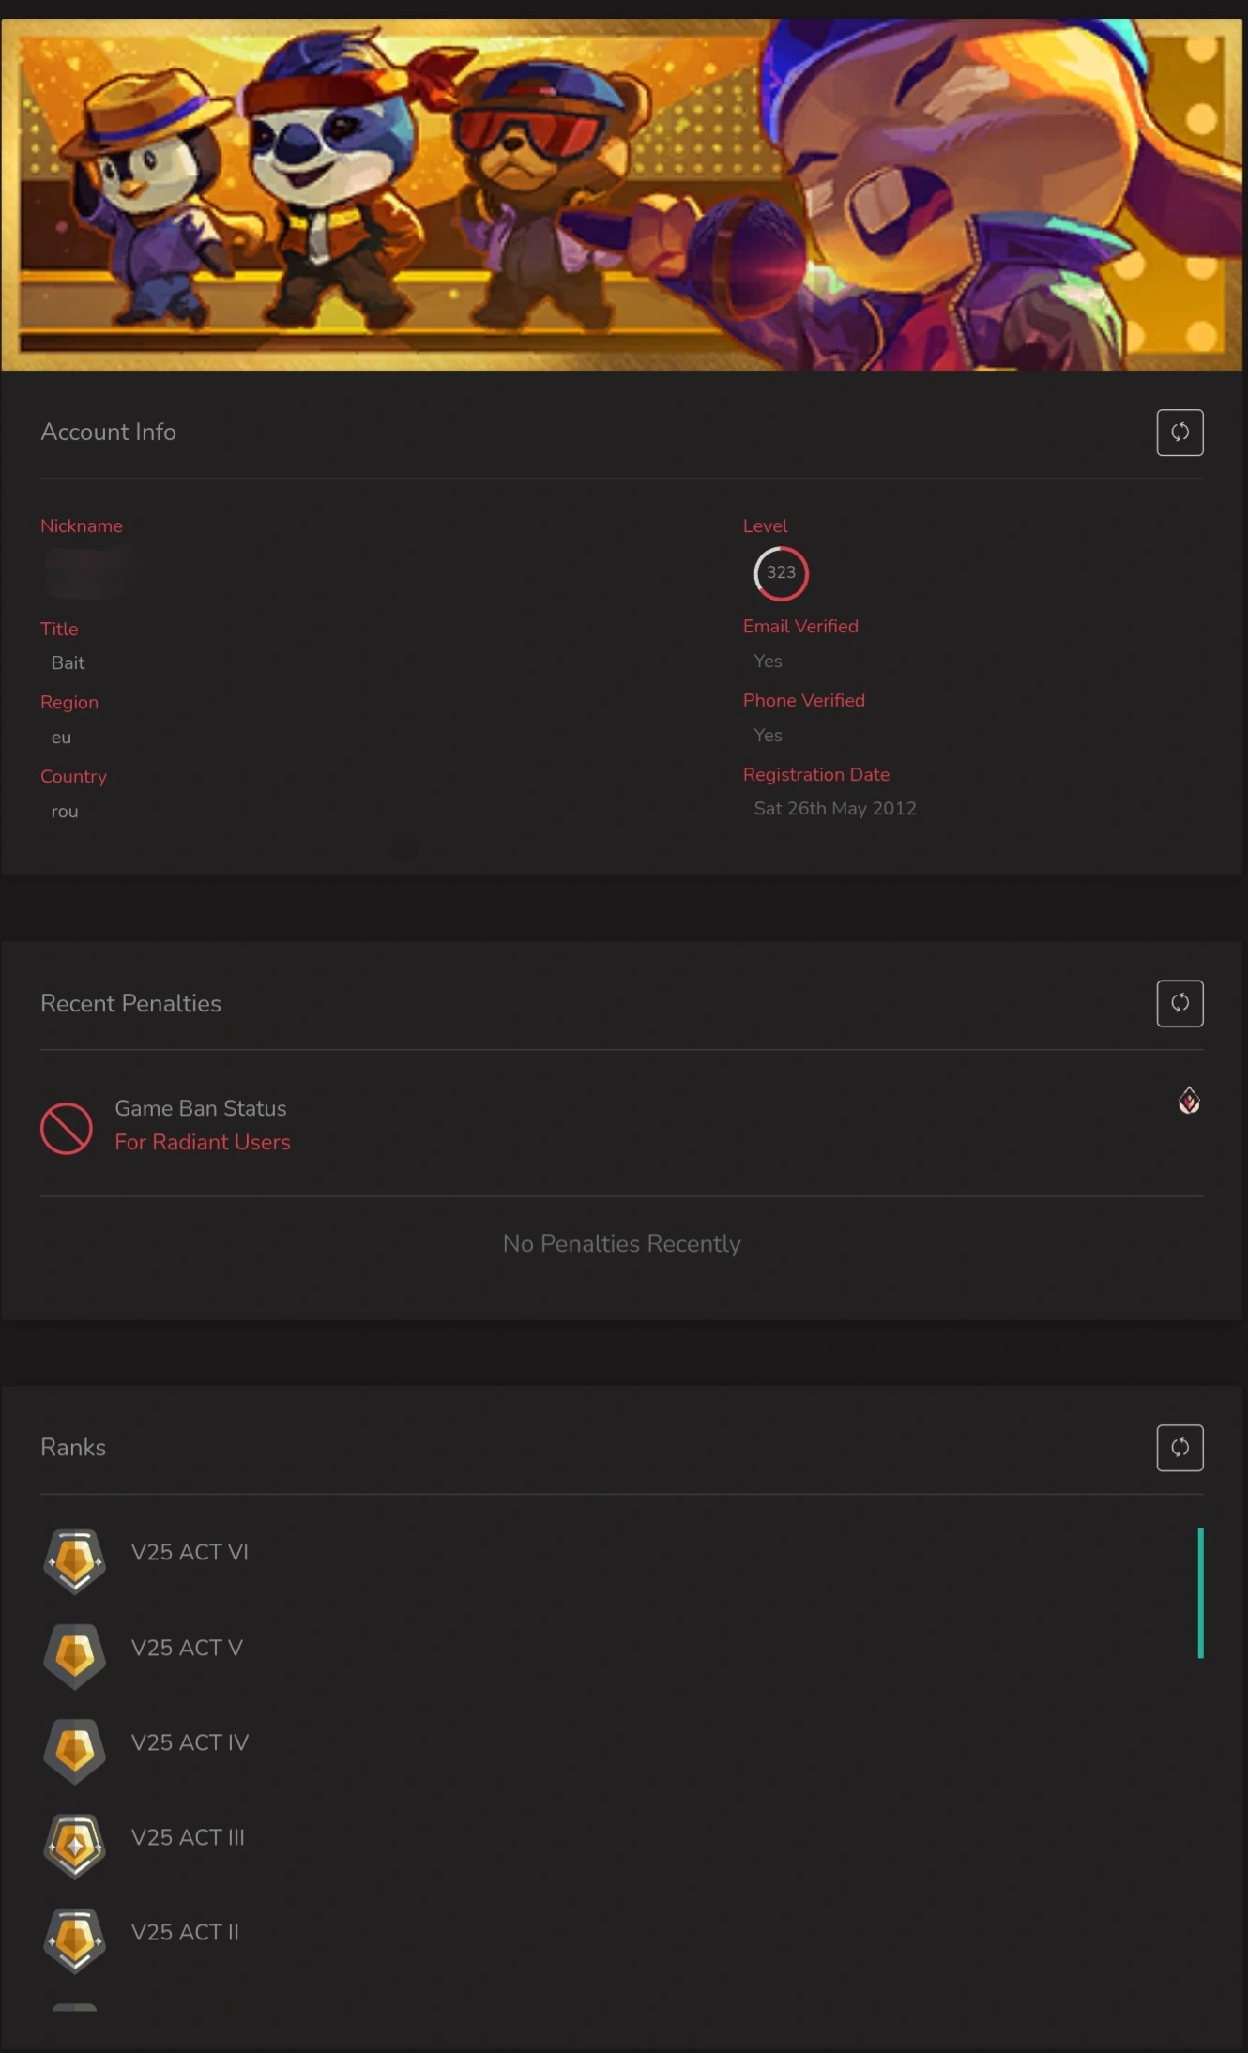Click the No Penalties Recently message
The width and height of the screenshot is (1248, 2053).
coord(621,1243)
